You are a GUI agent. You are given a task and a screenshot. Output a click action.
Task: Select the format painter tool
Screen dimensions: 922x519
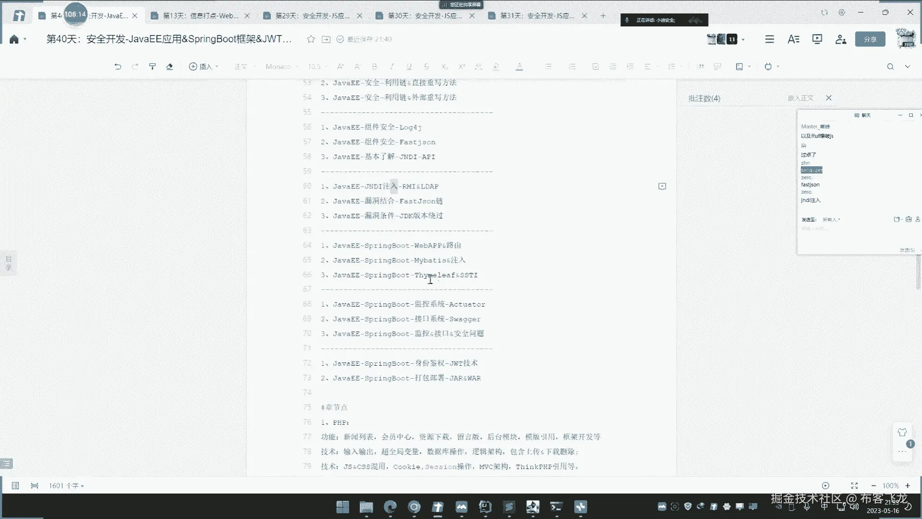(x=152, y=67)
